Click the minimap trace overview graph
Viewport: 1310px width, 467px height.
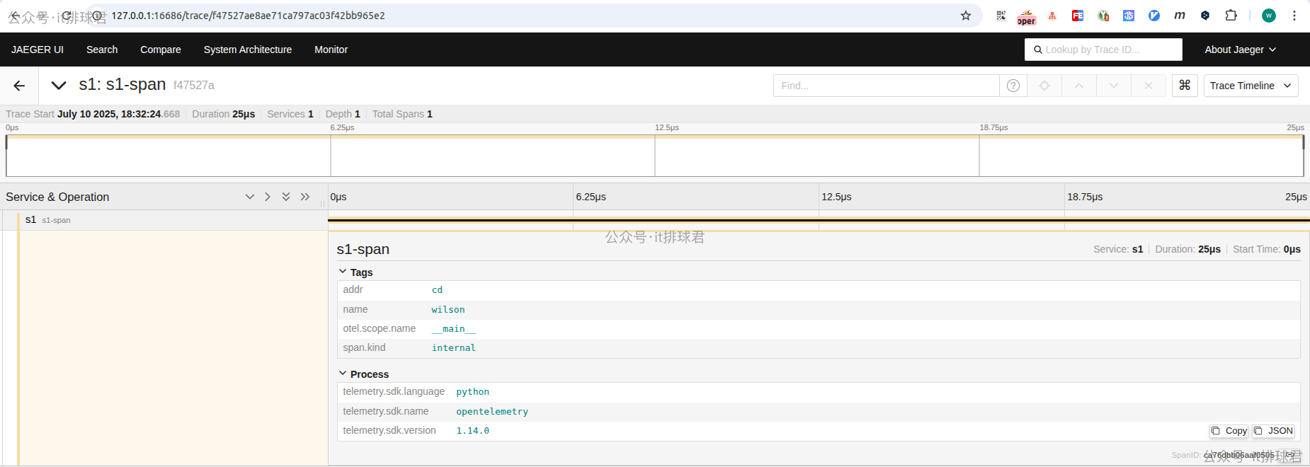(654, 156)
